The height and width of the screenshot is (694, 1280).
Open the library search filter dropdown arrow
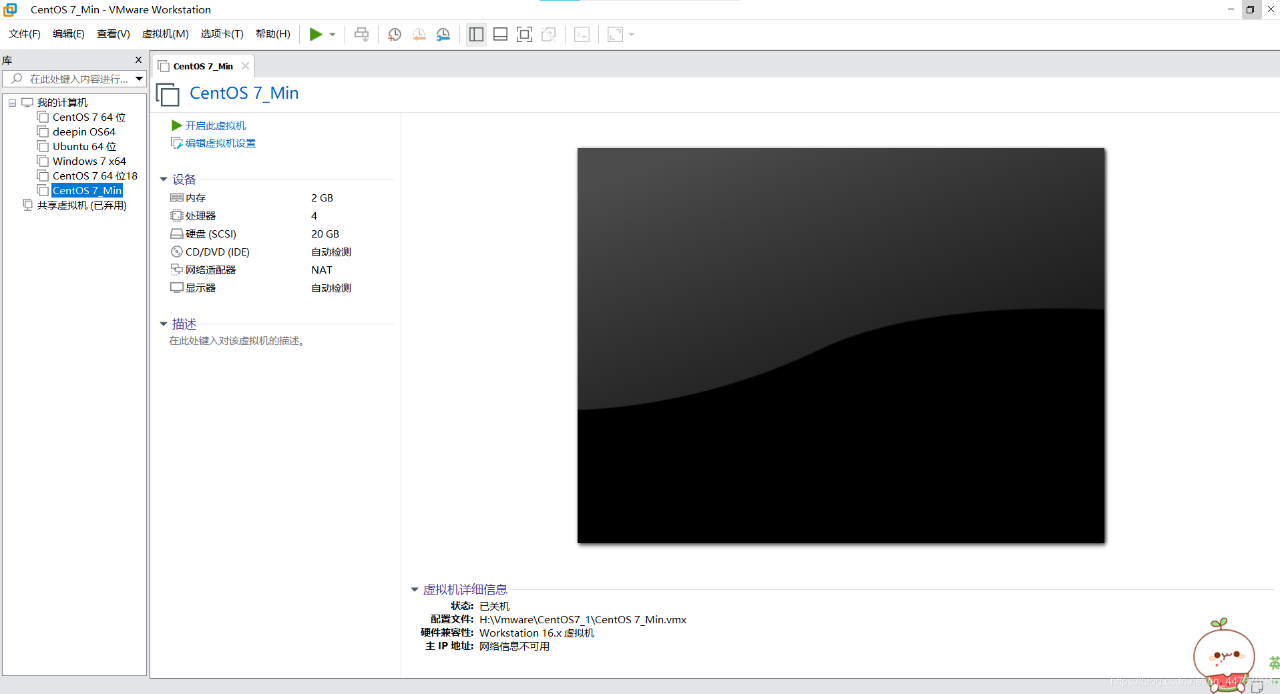pos(139,79)
